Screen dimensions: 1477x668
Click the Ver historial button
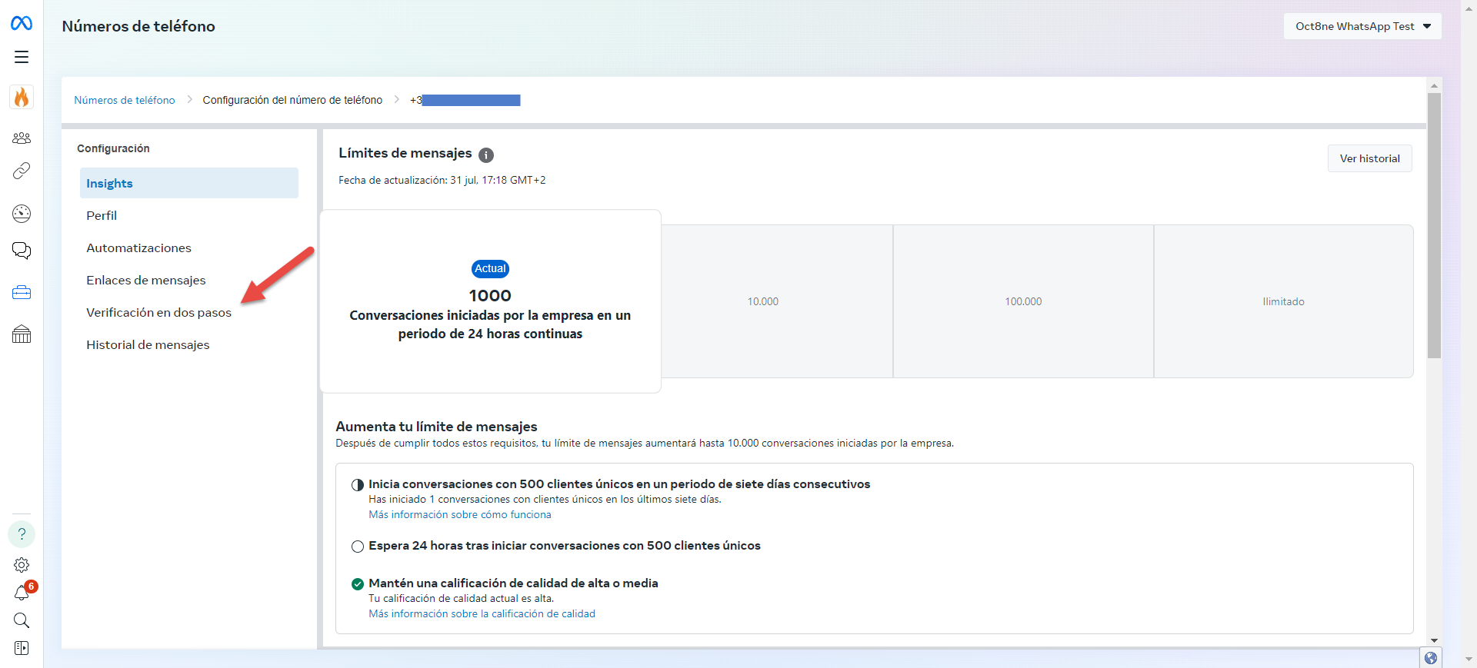pyautogui.click(x=1369, y=158)
